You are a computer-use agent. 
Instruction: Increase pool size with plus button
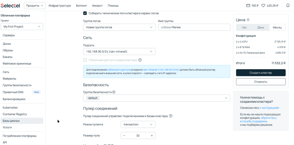(x=152, y=136)
